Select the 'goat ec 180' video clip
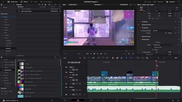Screen dimensions: 182x102 (x=117, y=79)
